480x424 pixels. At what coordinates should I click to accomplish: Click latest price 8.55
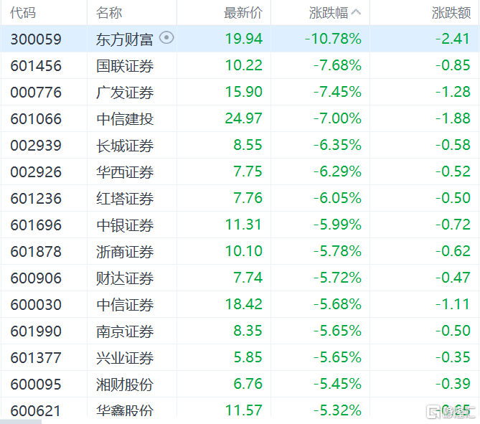tap(248, 145)
